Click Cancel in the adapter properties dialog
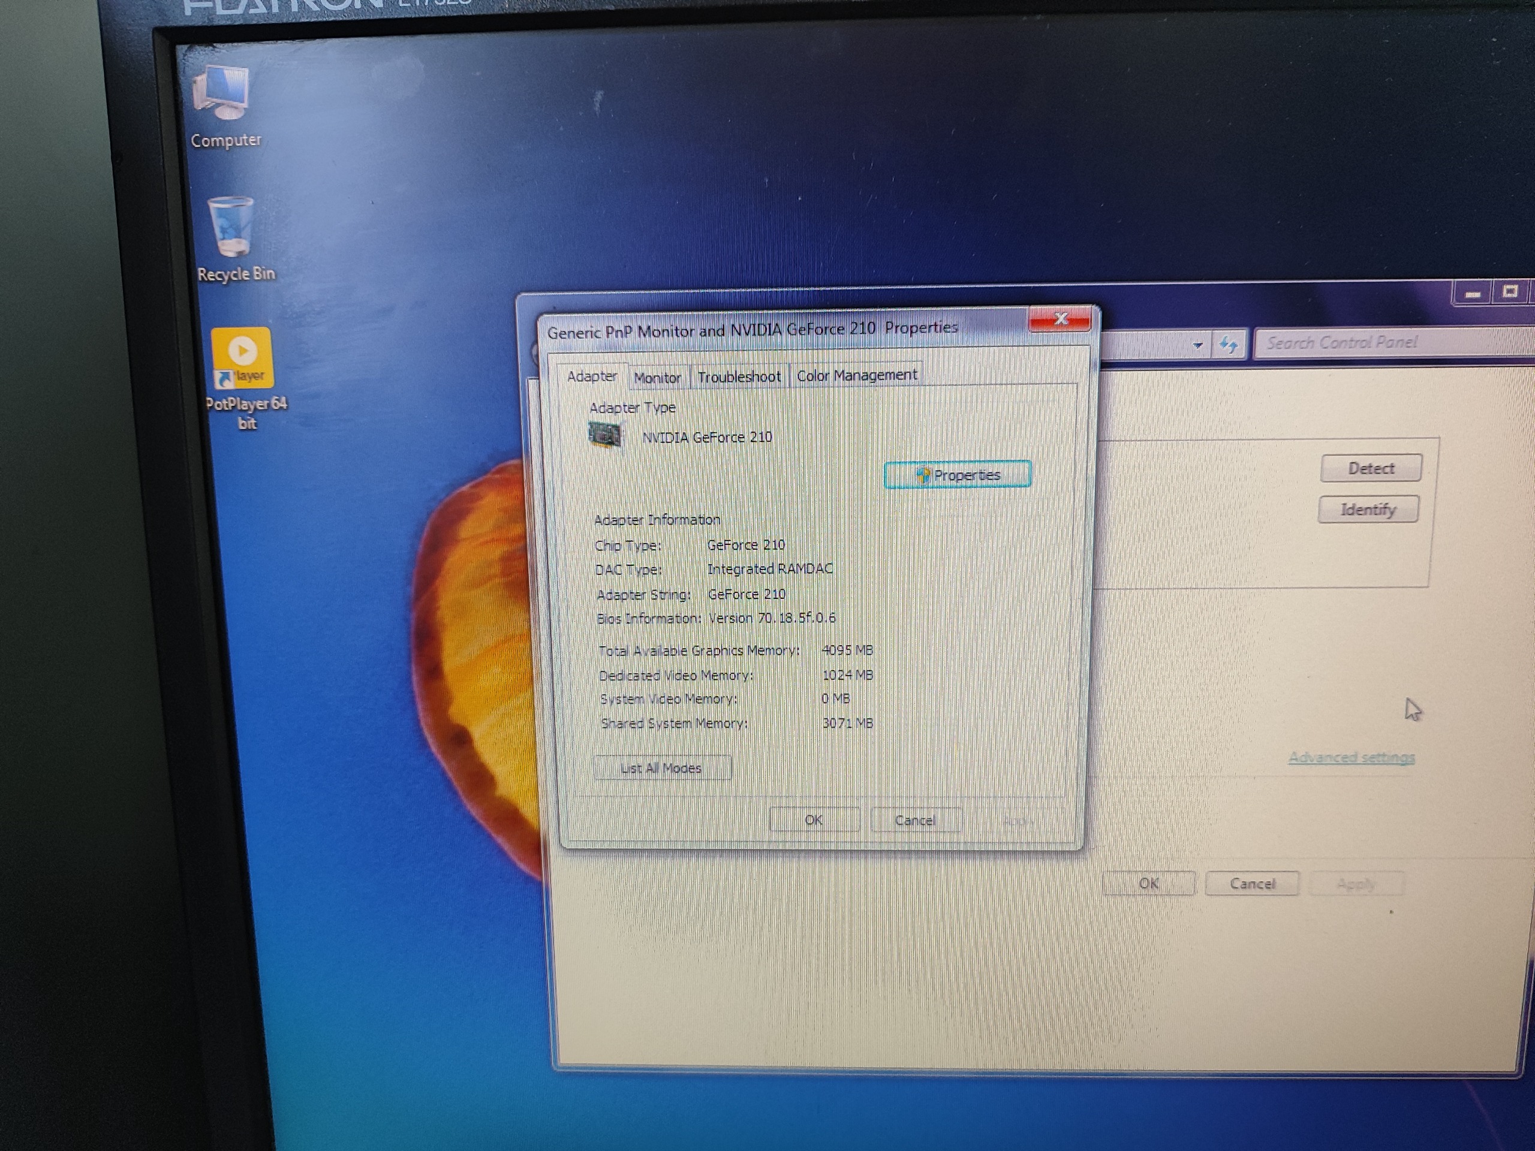 pyautogui.click(x=916, y=820)
